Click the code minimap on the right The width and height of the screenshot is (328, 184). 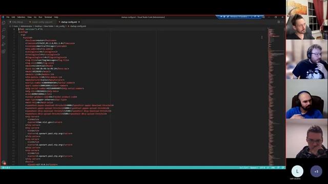coord(276,96)
